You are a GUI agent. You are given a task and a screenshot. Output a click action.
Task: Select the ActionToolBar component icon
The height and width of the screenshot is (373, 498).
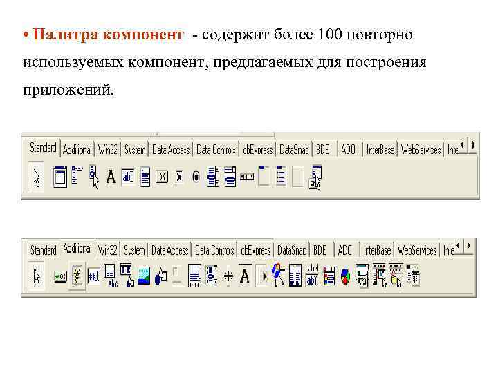[396, 276]
